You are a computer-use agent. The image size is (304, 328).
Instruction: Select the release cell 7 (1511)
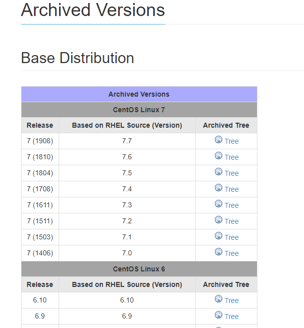pyautogui.click(x=40, y=221)
